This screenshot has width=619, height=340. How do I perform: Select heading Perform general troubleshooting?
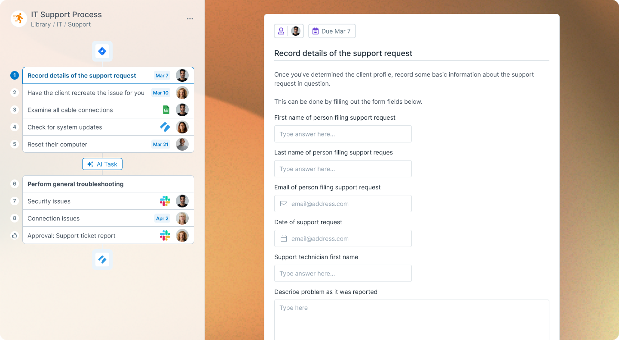108,184
